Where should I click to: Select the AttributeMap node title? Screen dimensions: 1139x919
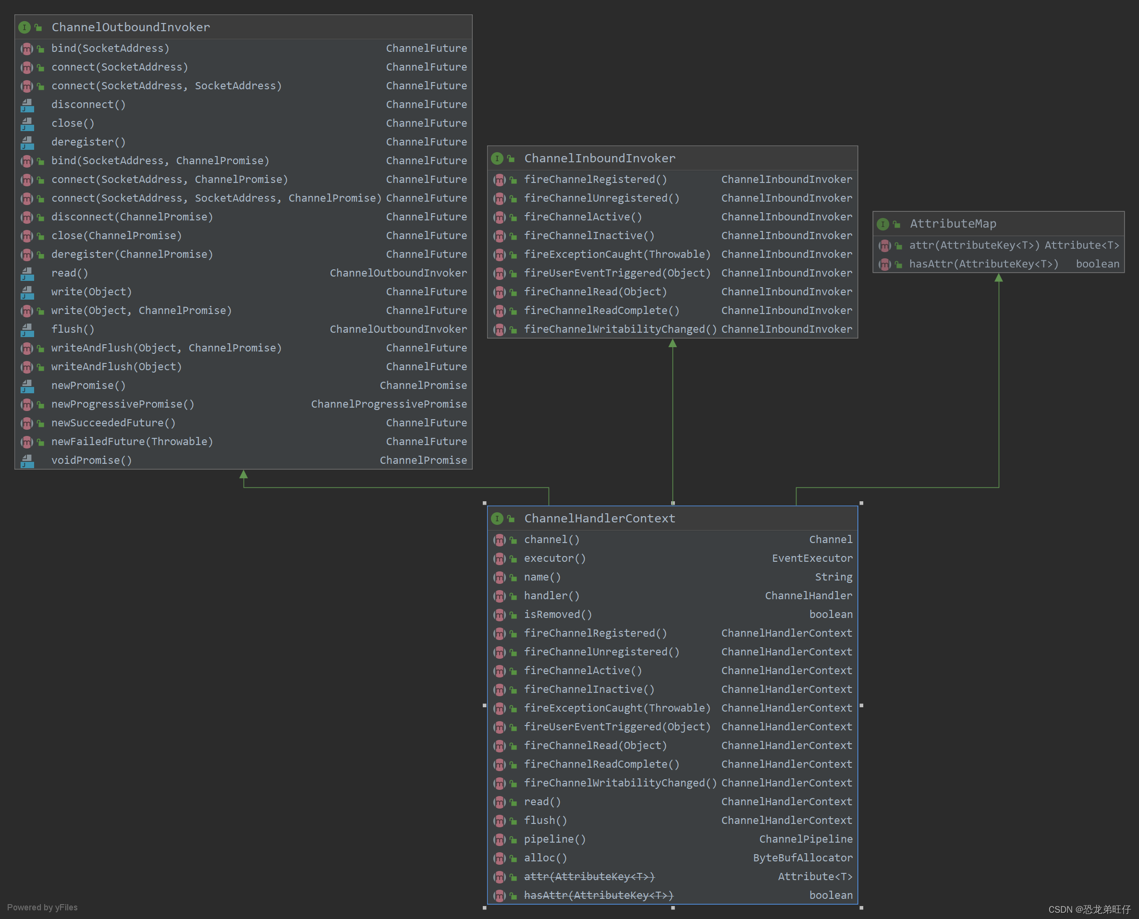[953, 224]
